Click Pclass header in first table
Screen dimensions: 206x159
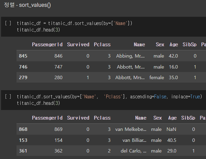(102, 45)
